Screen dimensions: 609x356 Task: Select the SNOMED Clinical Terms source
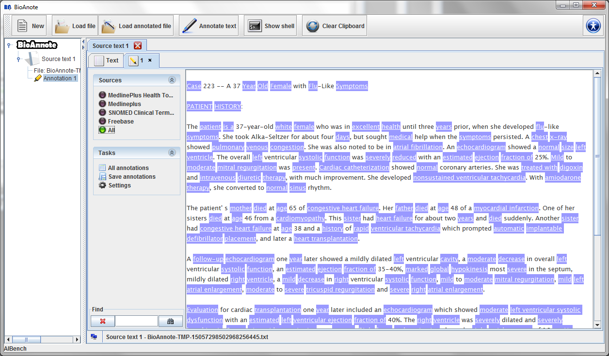[x=141, y=113]
